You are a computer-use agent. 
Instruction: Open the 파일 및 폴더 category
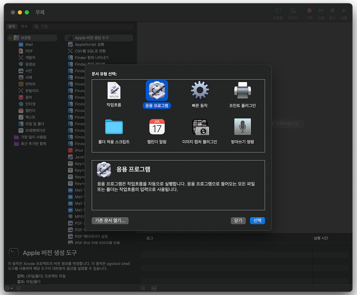pyautogui.click(x=35, y=124)
